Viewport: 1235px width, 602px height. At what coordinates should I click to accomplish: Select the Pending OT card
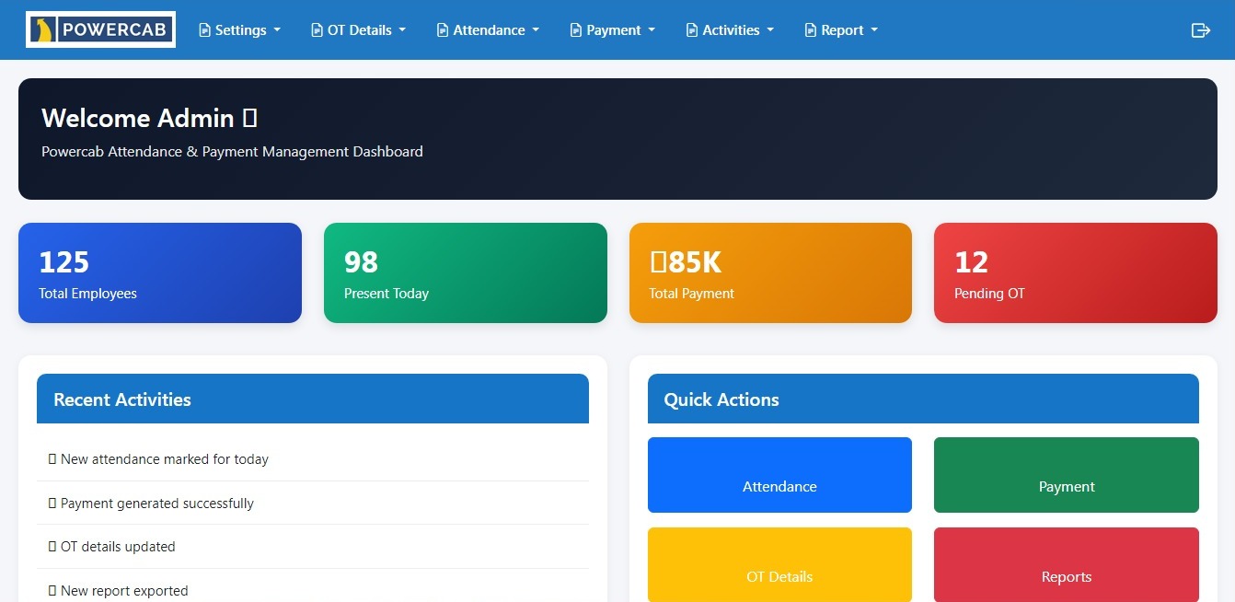point(1076,272)
